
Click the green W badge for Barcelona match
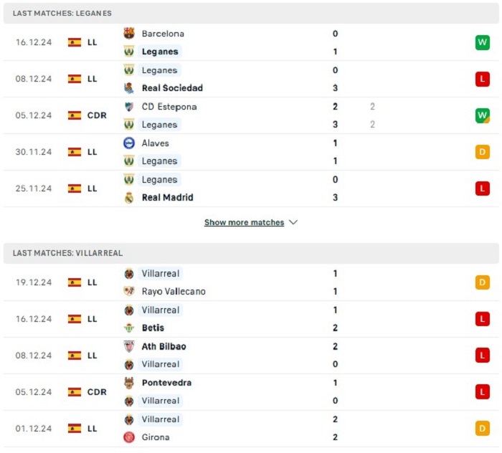tap(483, 42)
